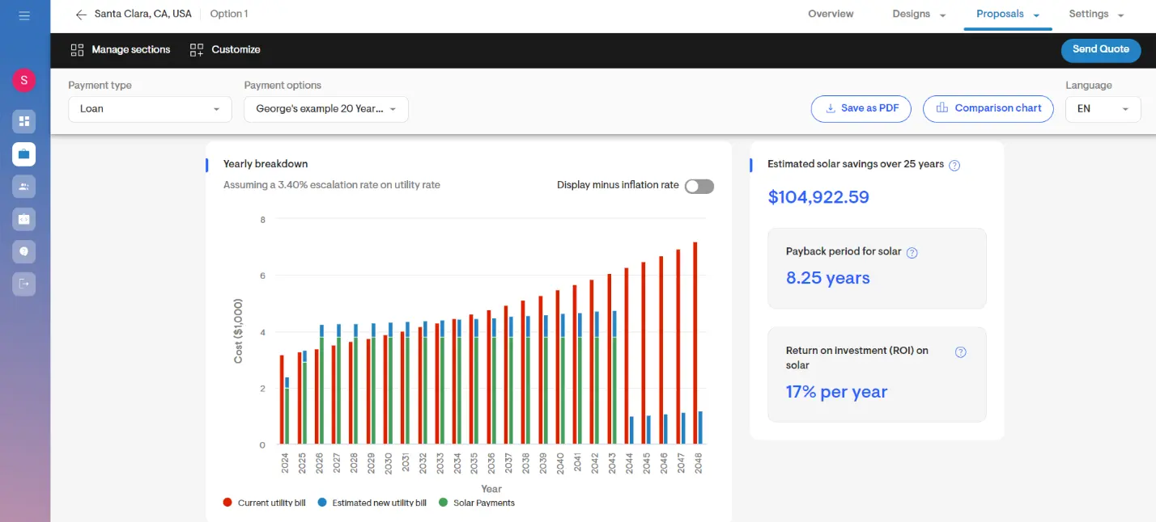Select the briefcase projects icon in sidebar

pos(23,154)
